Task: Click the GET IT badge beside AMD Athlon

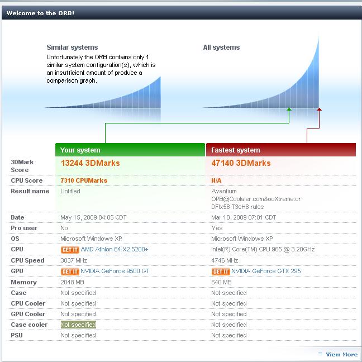Action: pyautogui.click(x=70, y=250)
